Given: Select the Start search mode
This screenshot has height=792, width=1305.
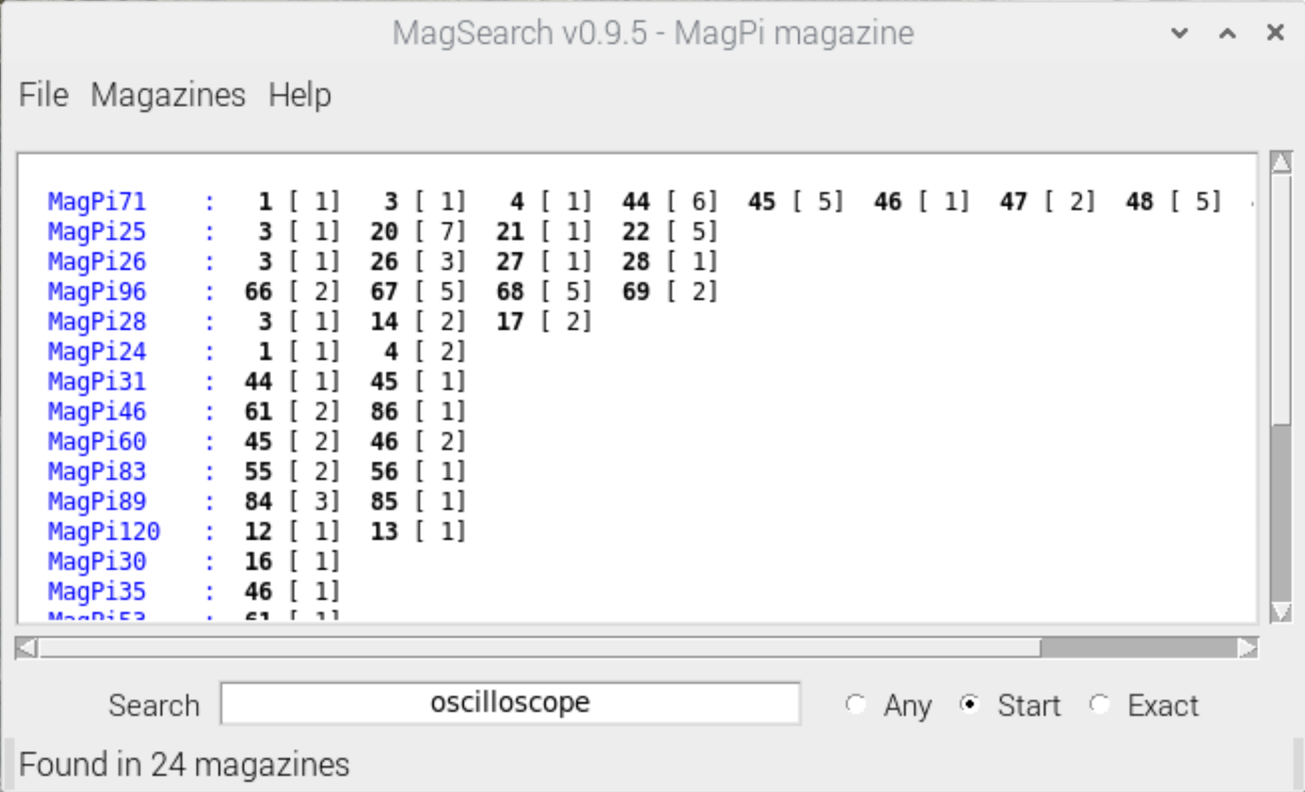Looking at the screenshot, I should point(970,704).
